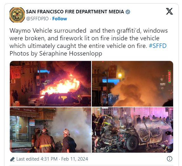Open the #SFFD hashtag link
Screen dimensions: 182x166
[158, 46]
